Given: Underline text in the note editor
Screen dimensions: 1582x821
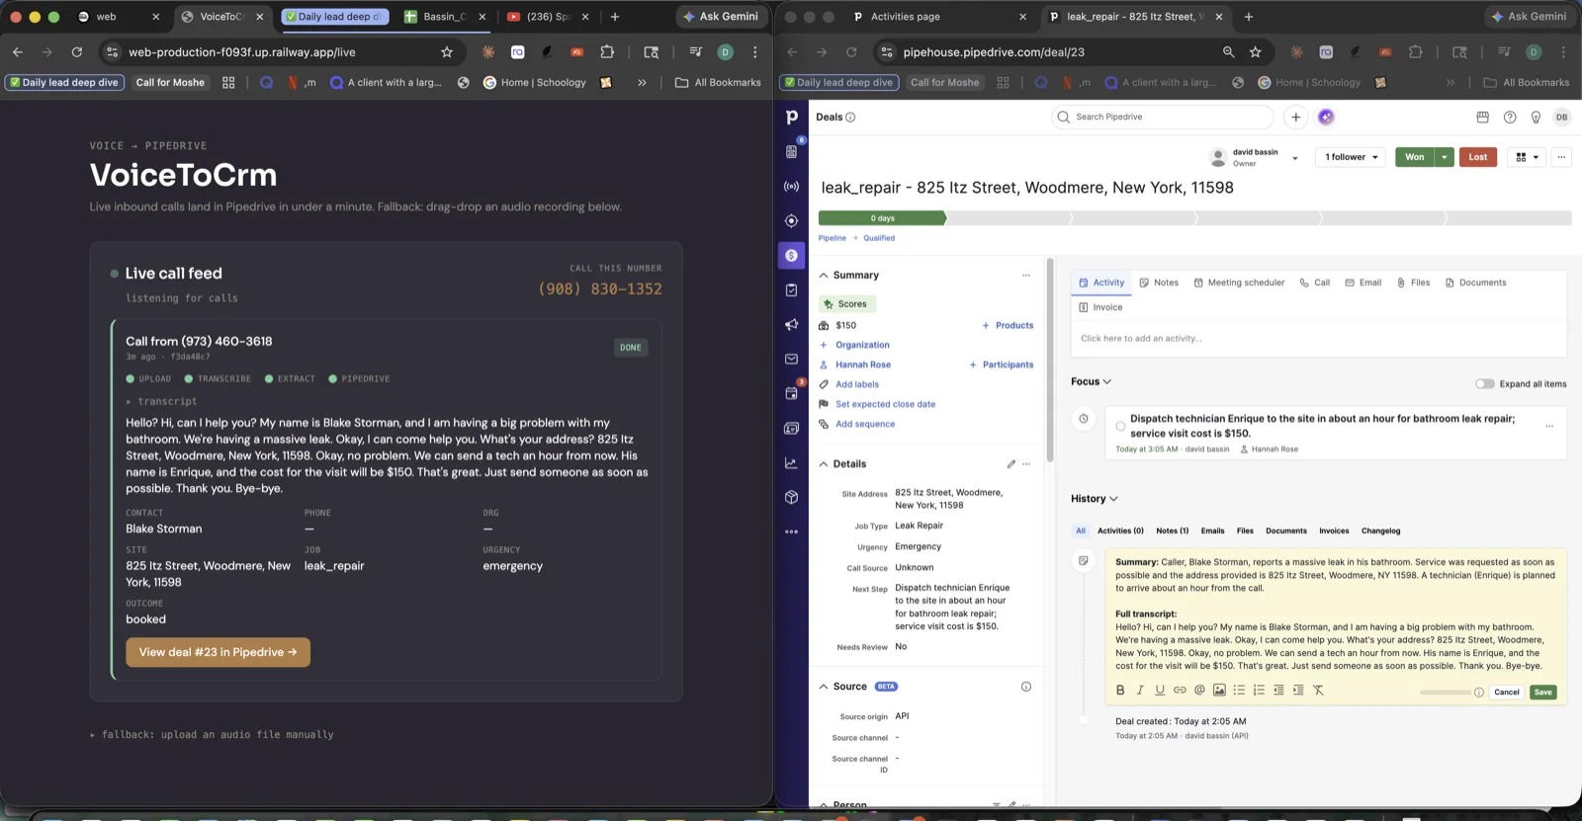Looking at the screenshot, I should [1160, 691].
